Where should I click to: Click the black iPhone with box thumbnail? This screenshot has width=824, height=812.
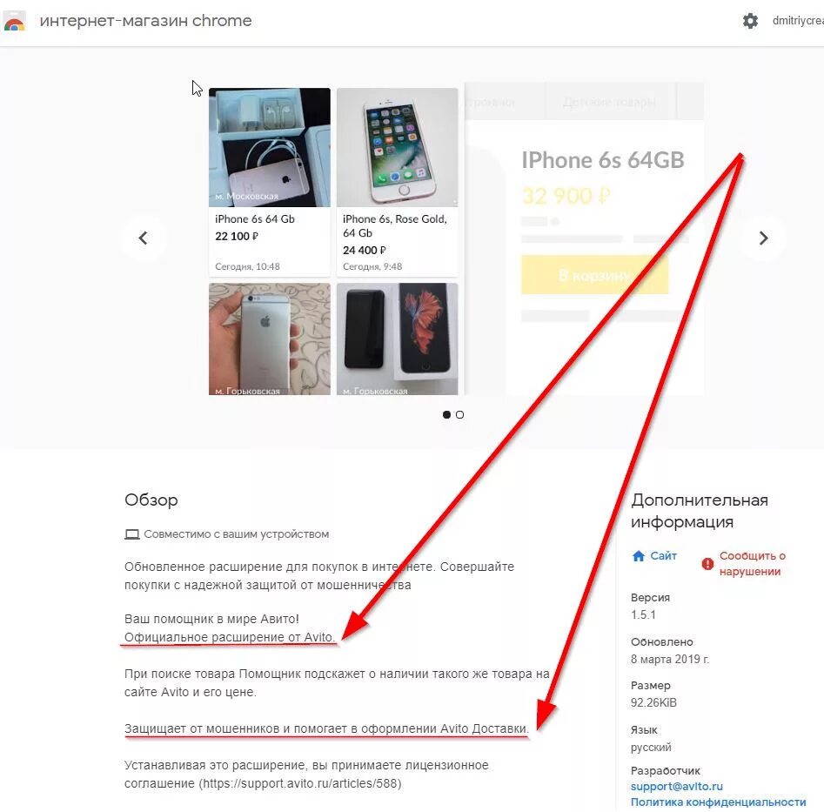coord(398,339)
